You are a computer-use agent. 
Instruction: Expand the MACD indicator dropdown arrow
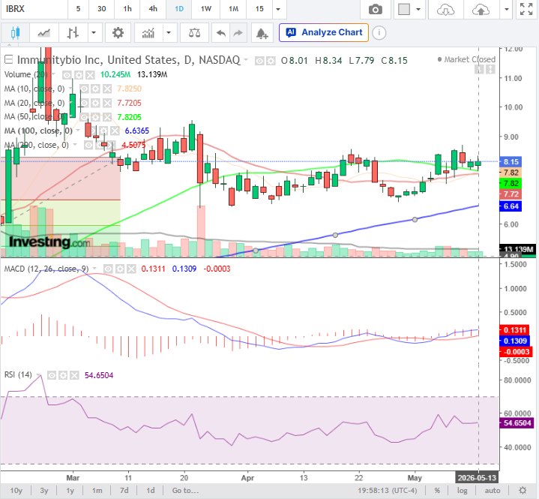pos(94,269)
